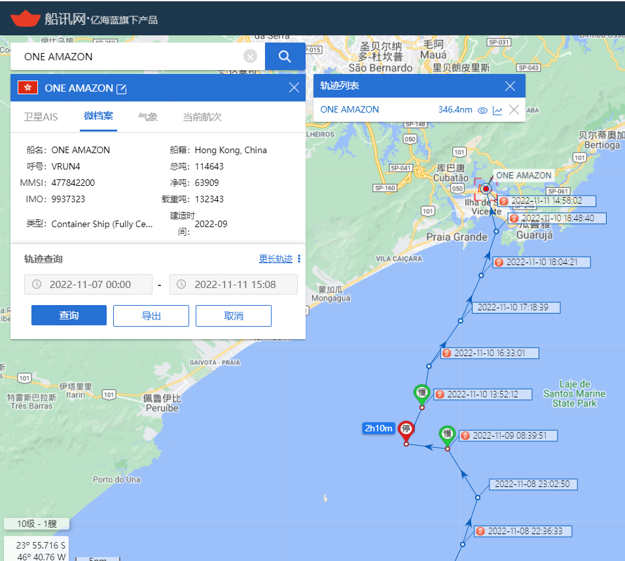
Task: Toggle ONE AMAZON track visibility eye
Action: tap(482, 110)
